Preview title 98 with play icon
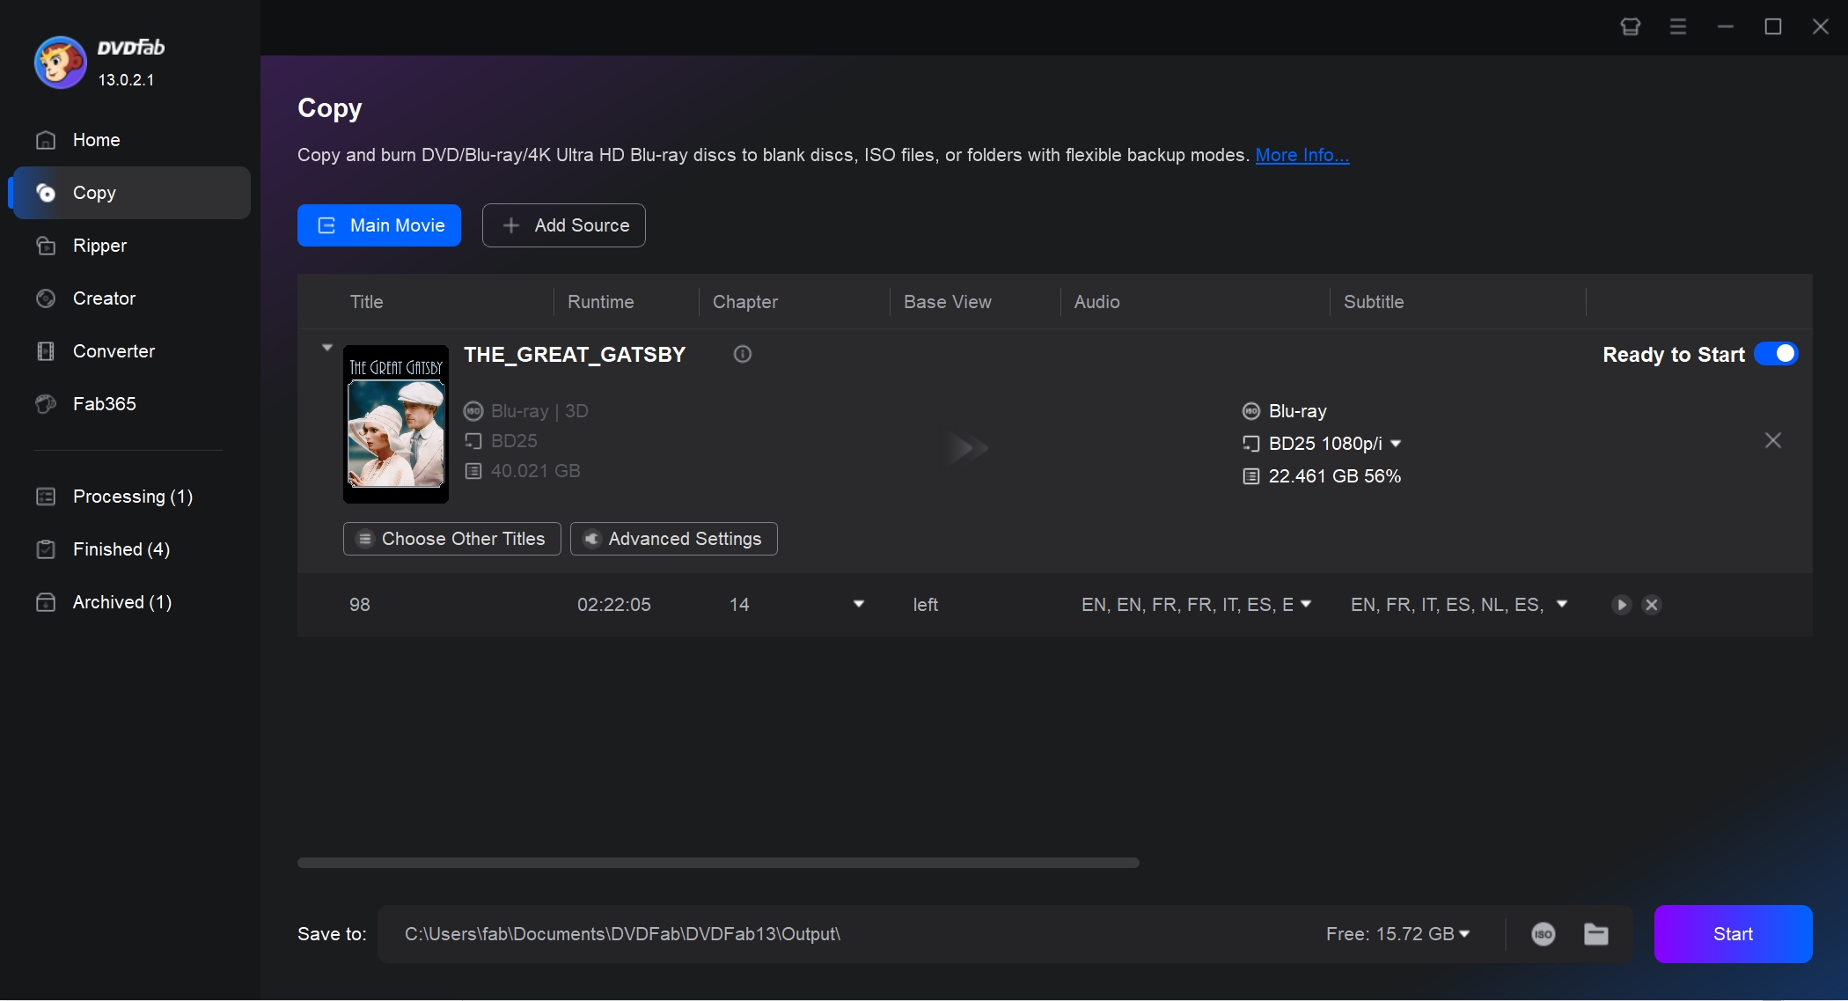This screenshot has width=1848, height=1001. click(x=1621, y=605)
